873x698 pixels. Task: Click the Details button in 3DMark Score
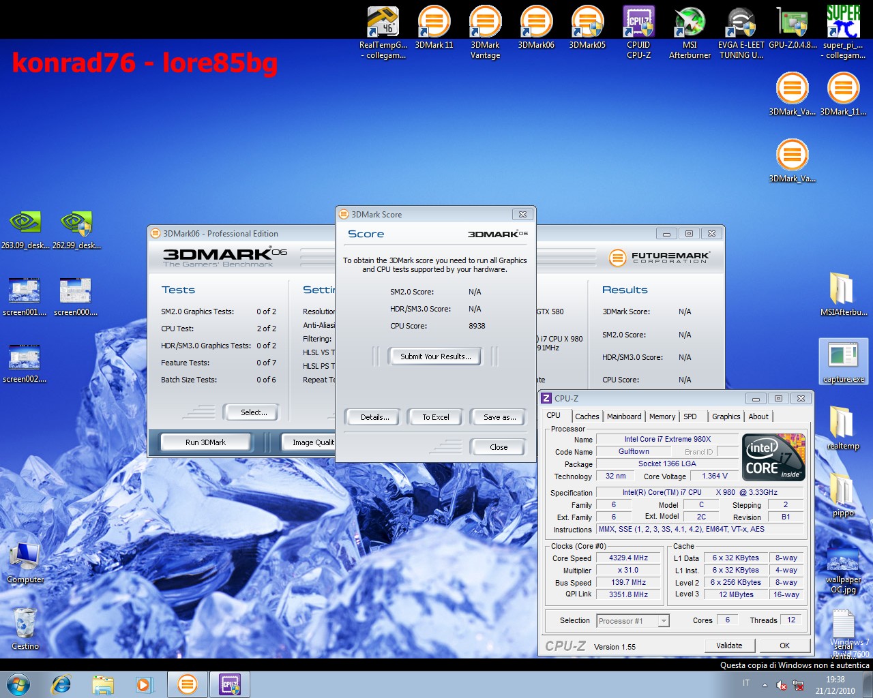coord(374,417)
